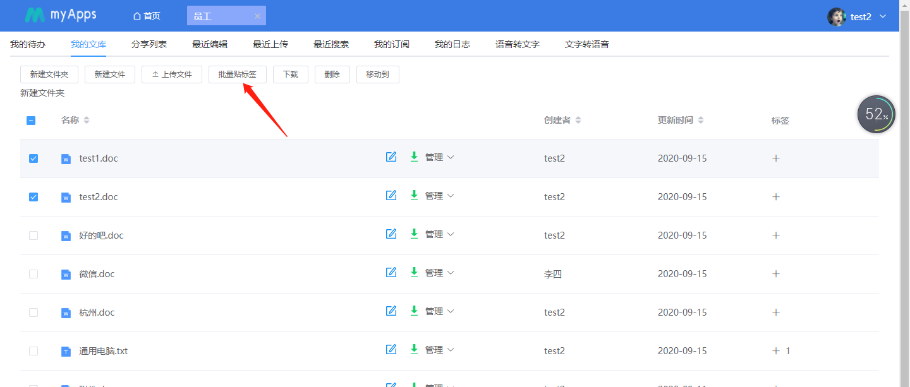Open 最近搜索 tab
This screenshot has width=910, height=387.
tap(331, 44)
